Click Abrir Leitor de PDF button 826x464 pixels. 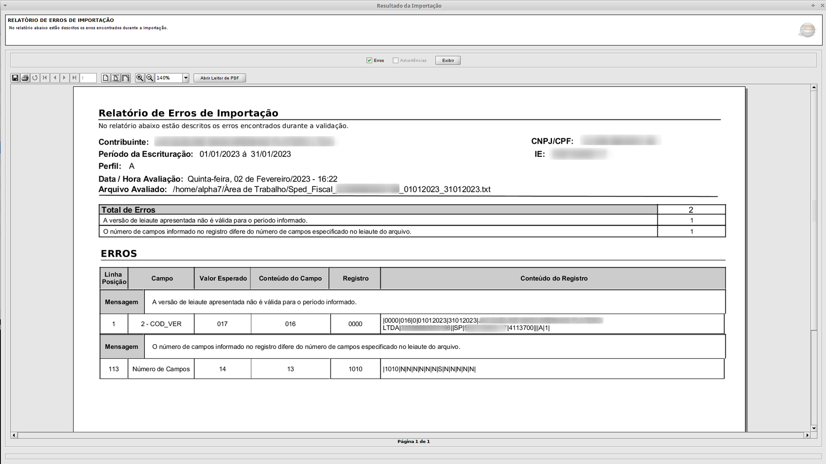click(220, 78)
